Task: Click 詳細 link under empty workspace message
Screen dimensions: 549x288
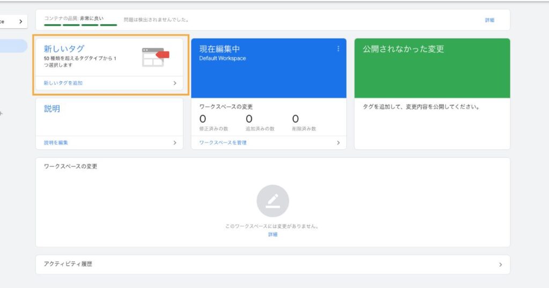Action: point(273,234)
